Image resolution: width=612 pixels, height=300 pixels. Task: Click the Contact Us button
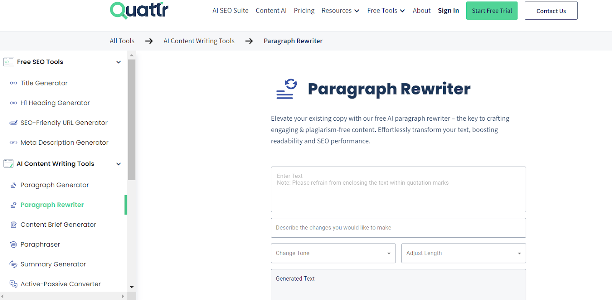click(551, 11)
